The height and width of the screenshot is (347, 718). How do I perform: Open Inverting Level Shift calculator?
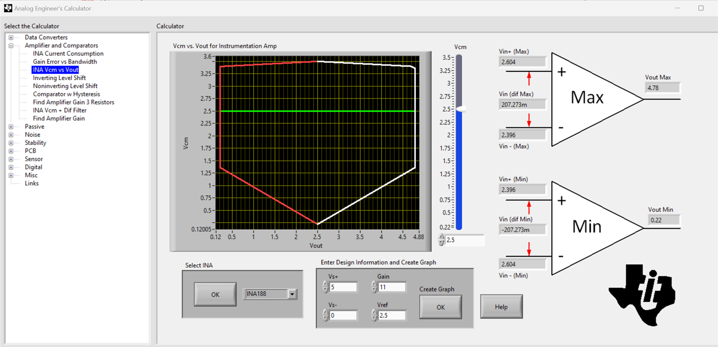tap(59, 78)
